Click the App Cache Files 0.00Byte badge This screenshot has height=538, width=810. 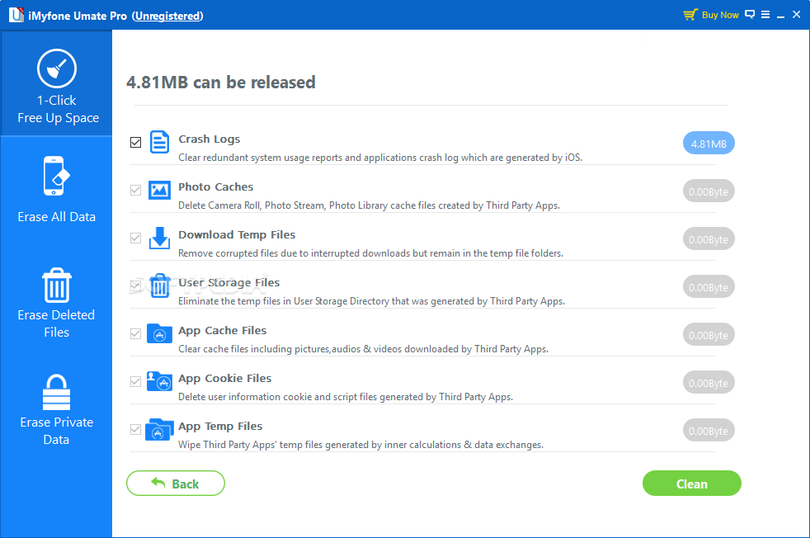point(709,335)
